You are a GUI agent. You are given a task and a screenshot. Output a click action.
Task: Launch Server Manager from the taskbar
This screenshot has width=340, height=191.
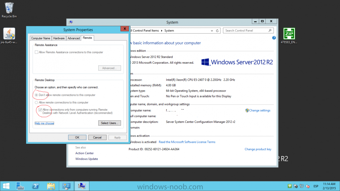[20, 186]
